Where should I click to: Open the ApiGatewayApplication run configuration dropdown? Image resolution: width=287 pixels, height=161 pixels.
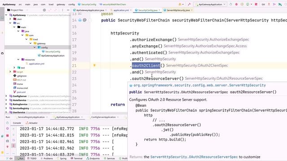[x=210, y=4]
